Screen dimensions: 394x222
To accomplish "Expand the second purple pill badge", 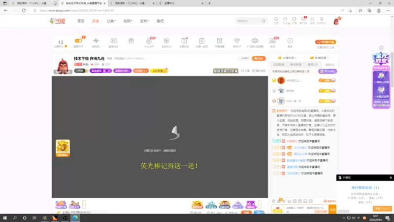I will coord(122,71).
